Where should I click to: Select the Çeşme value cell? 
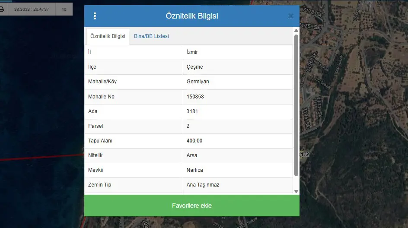pyautogui.click(x=238, y=67)
